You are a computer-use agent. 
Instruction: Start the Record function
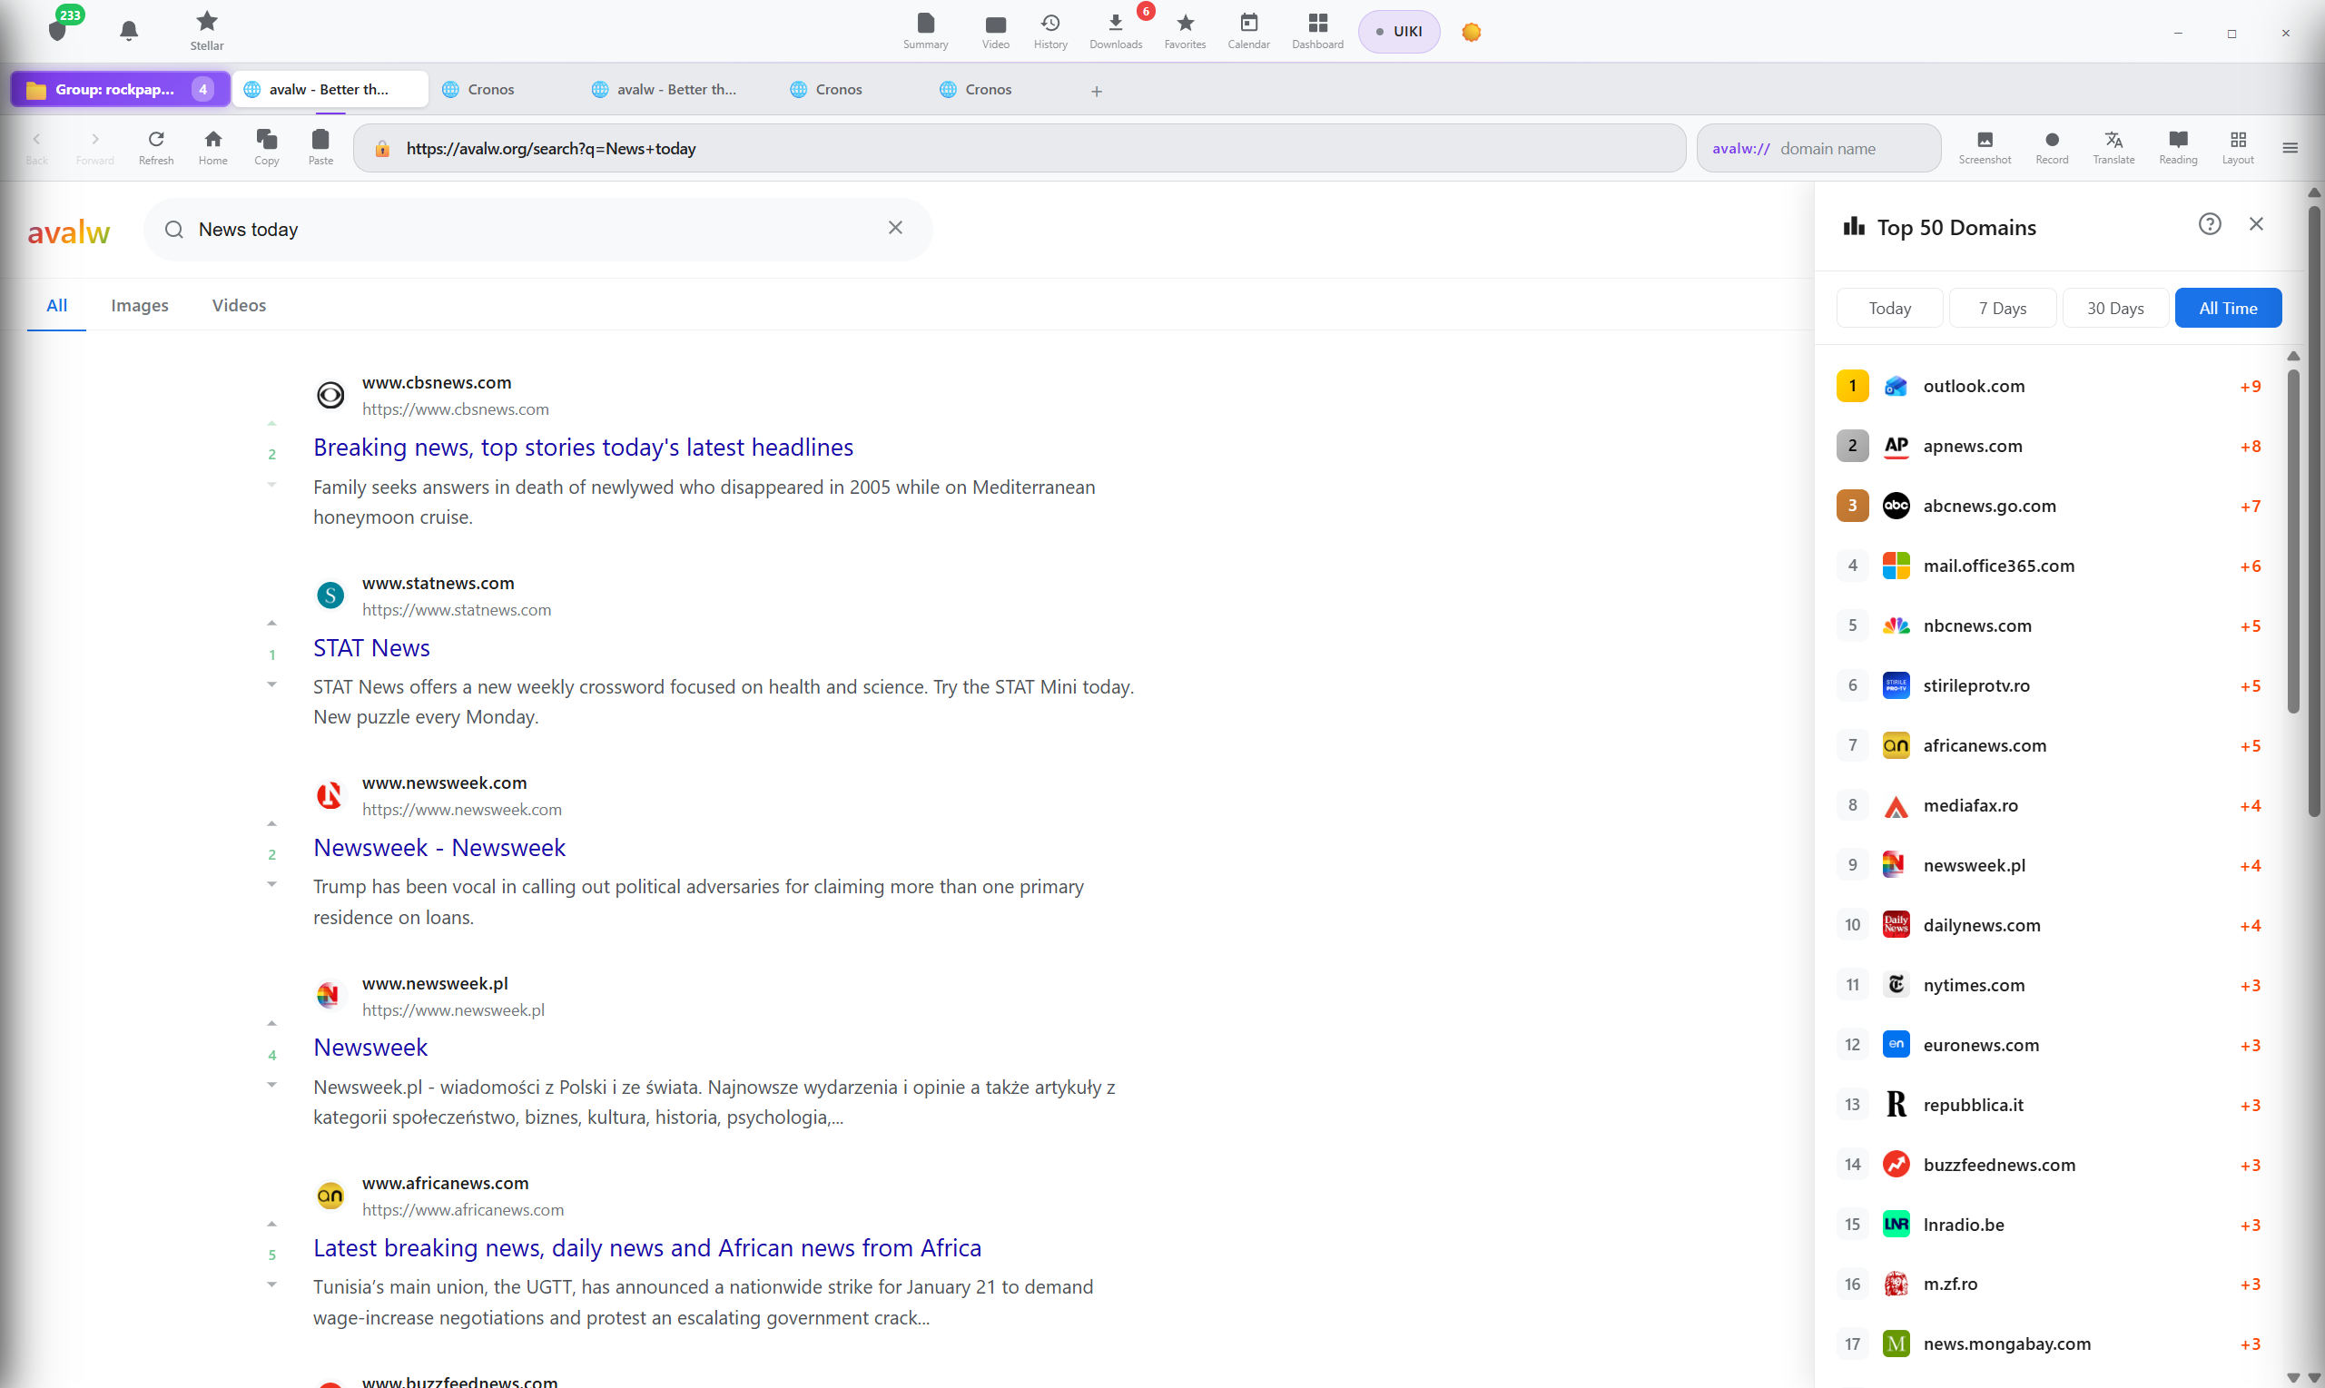coord(2051,147)
